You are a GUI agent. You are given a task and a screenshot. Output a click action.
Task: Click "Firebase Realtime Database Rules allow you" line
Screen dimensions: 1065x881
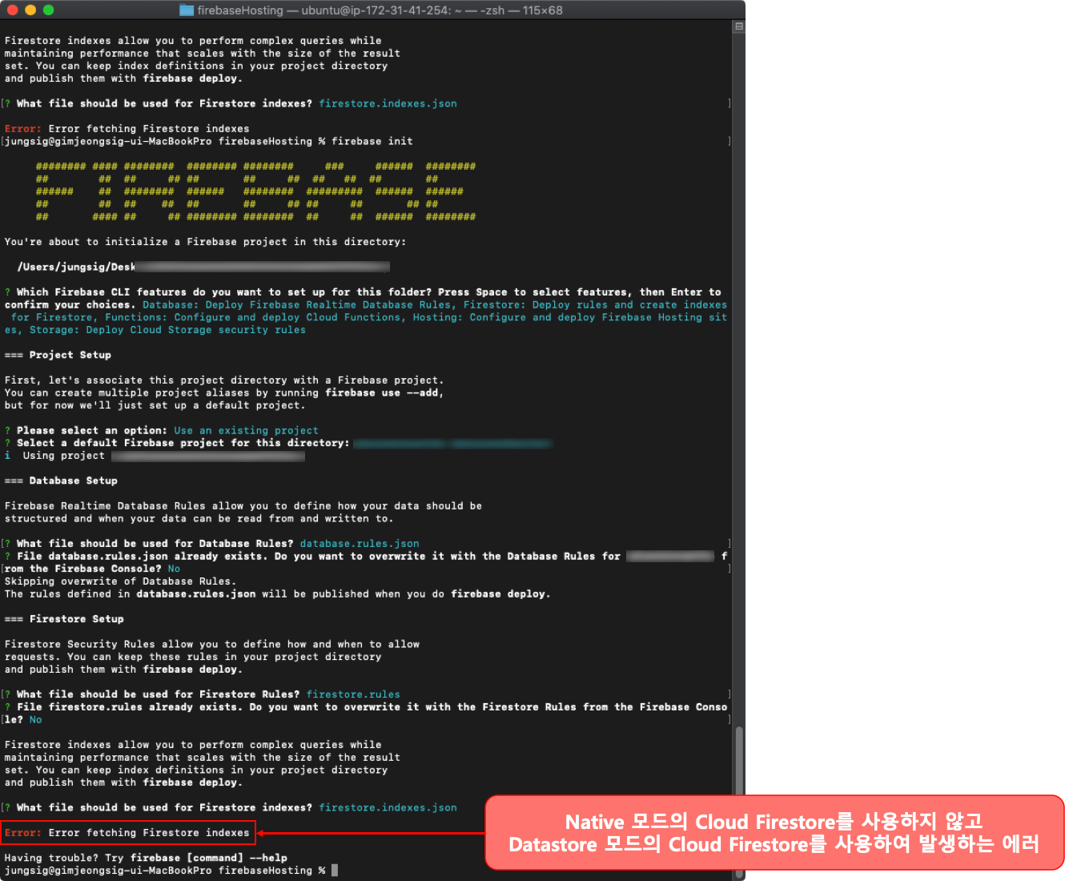coord(243,506)
